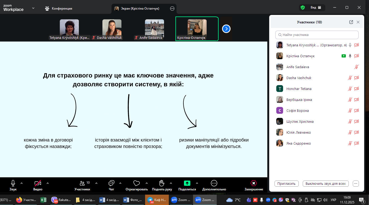Toggle the Участники panel in the toolbar
369x205 pixels.
click(82, 183)
